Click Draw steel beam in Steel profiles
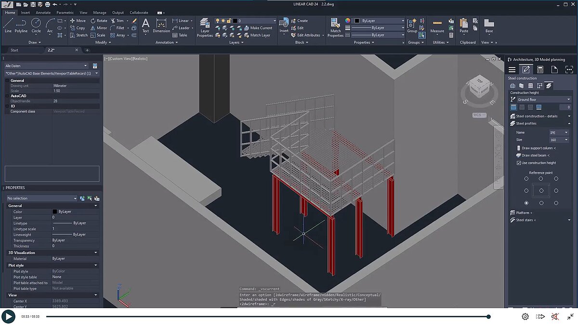578x325 pixels. pyautogui.click(x=535, y=155)
